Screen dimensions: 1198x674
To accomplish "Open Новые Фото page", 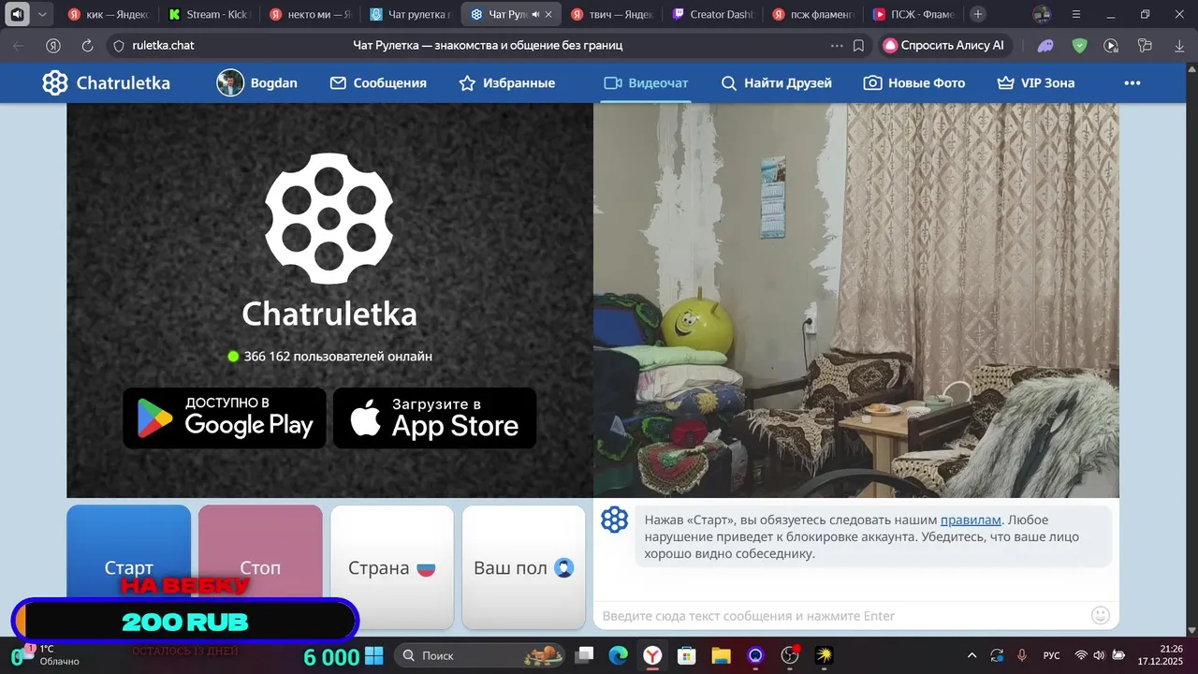I will (x=913, y=82).
